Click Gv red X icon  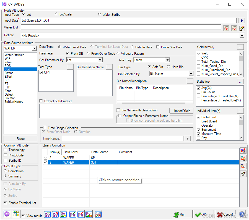click(x=55, y=214)
